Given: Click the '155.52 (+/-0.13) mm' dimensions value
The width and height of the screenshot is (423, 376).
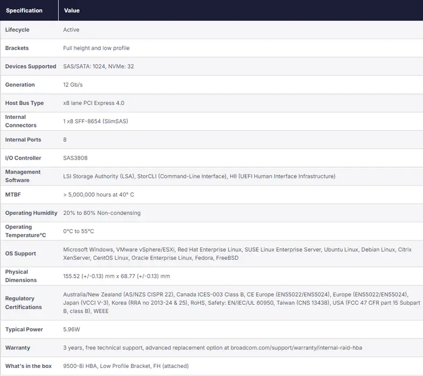Looking at the screenshot, I should (117, 276).
